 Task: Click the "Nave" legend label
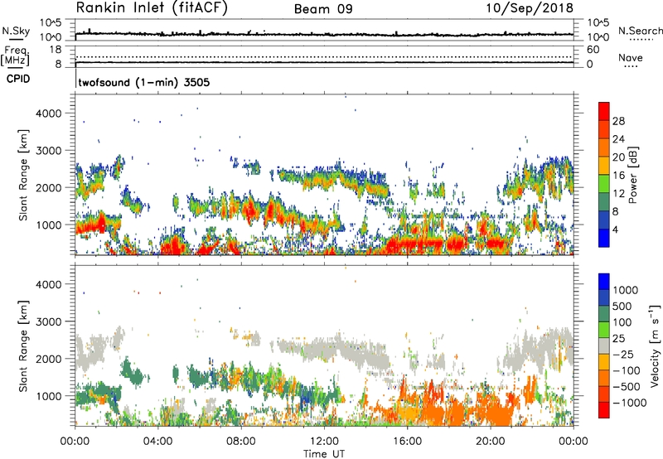631,58
